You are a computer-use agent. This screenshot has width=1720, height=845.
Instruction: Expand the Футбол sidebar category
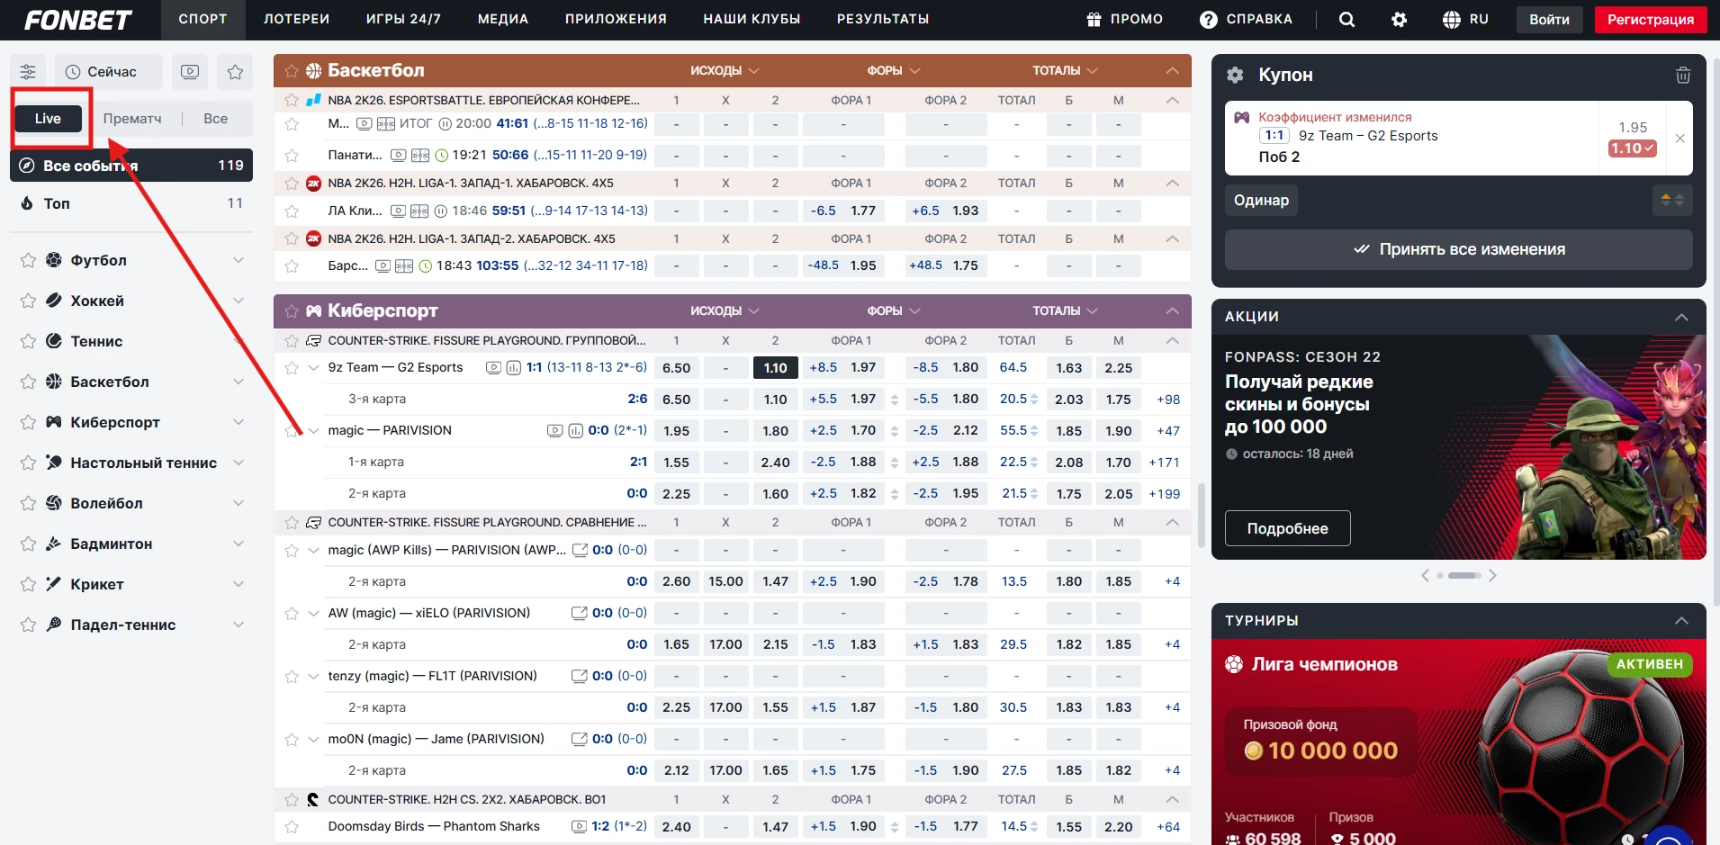click(239, 260)
